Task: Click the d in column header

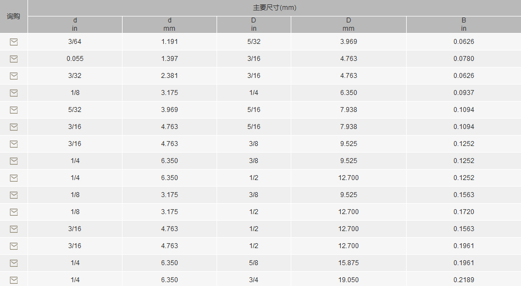Action: tap(75, 25)
